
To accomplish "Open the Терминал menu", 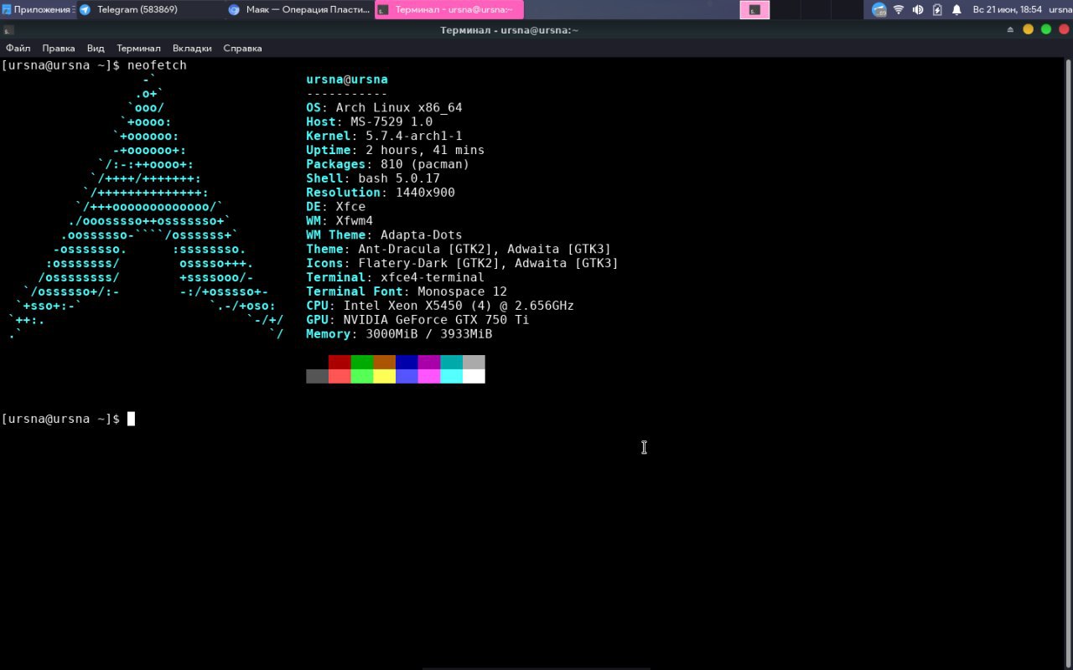I will [138, 48].
